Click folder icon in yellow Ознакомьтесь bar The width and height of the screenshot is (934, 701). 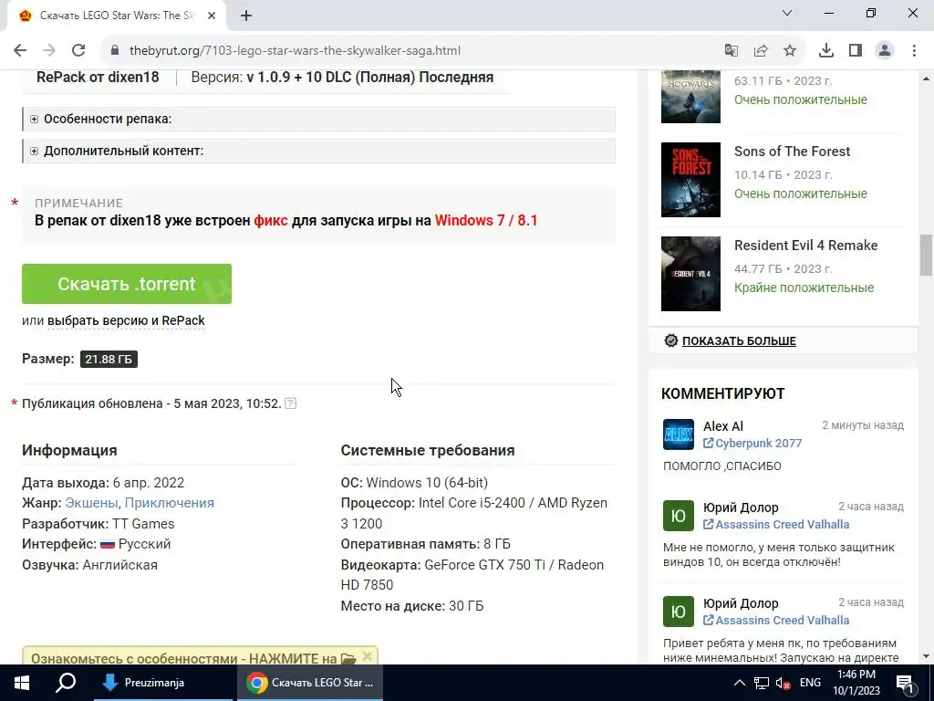[x=348, y=659]
